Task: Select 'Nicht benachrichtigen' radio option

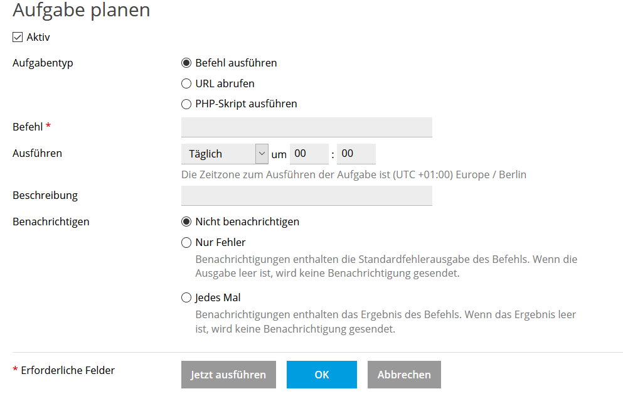Action: [186, 222]
